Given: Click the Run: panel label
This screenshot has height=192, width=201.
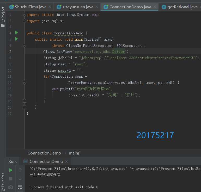Looking at the screenshot, I should (13, 162).
